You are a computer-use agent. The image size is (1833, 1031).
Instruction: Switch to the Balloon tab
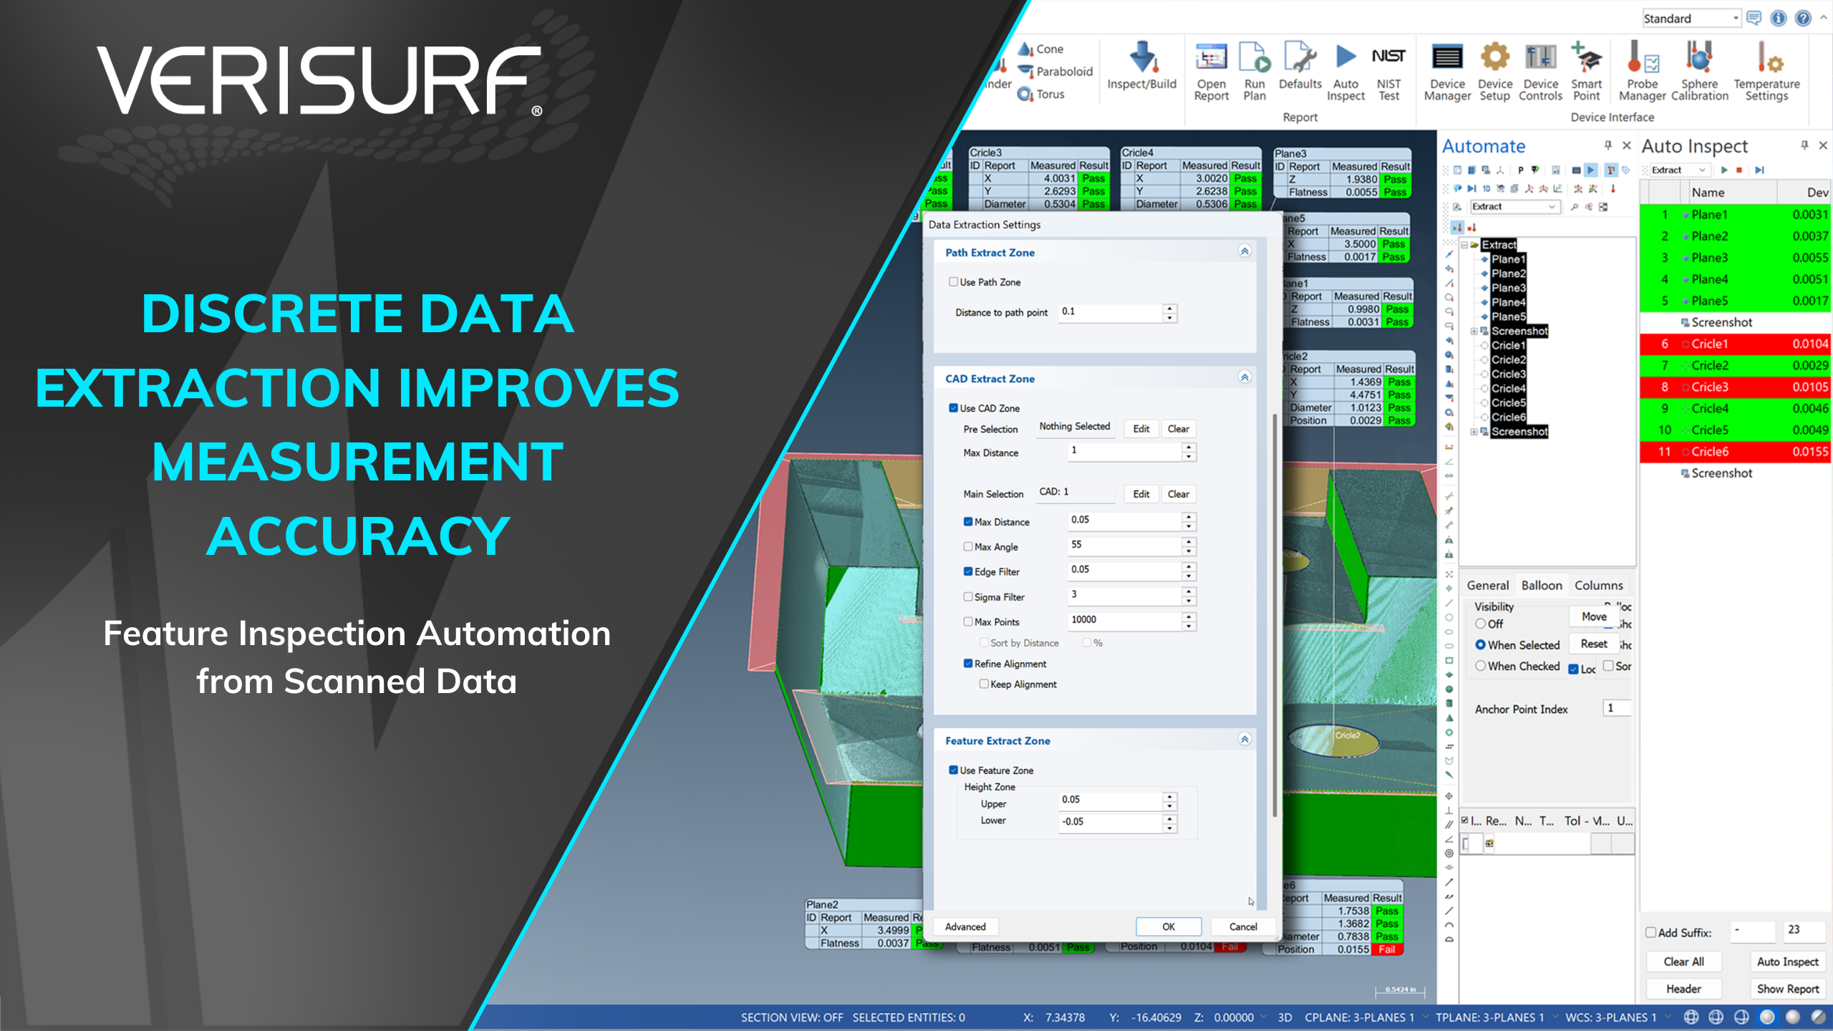pyautogui.click(x=1542, y=585)
